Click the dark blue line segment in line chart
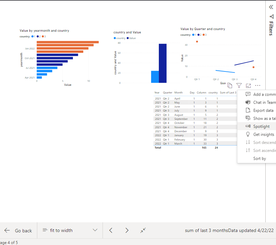276x245 pixels. coord(244,63)
